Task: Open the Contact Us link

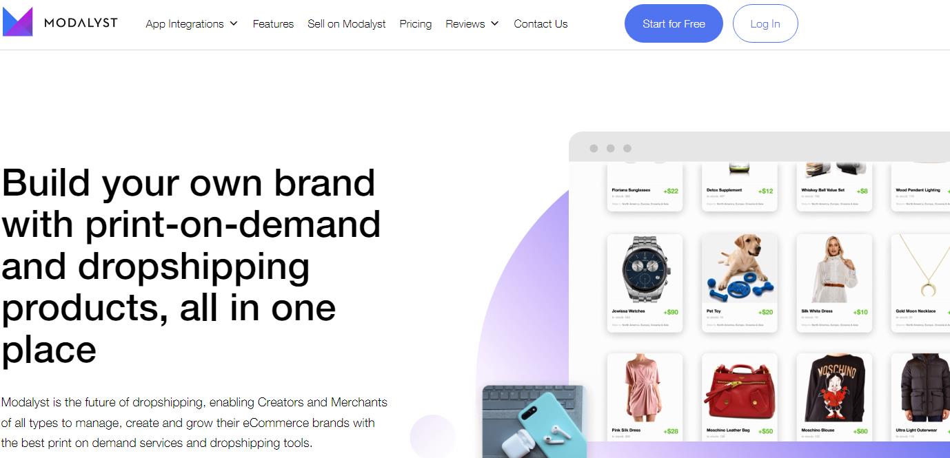Action: click(540, 23)
